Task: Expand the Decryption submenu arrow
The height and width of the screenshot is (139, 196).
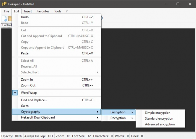Action: pyautogui.click(x=132, y=118)
